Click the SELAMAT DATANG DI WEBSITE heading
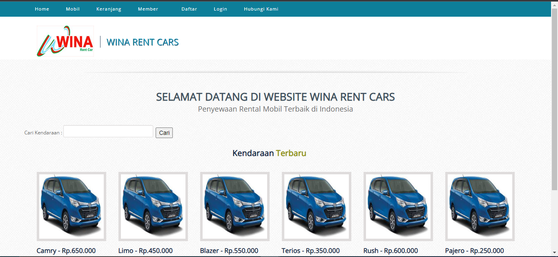 (x=275, y=97)
